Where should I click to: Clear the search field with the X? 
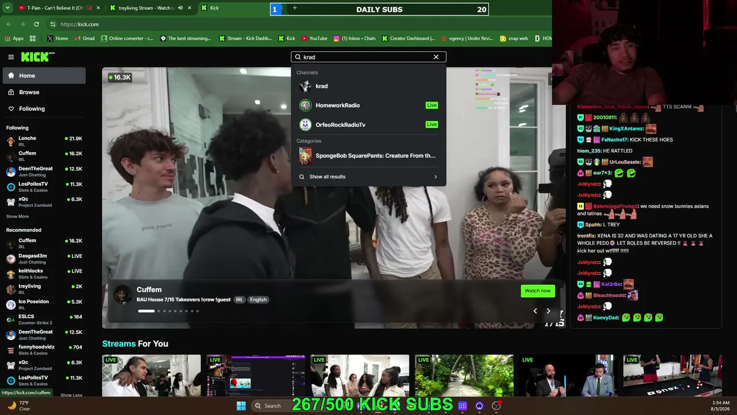(436, 57)
